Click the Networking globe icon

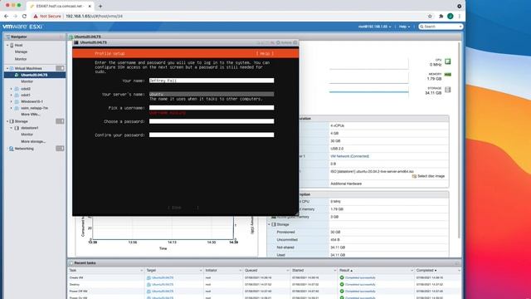[11, 149]
